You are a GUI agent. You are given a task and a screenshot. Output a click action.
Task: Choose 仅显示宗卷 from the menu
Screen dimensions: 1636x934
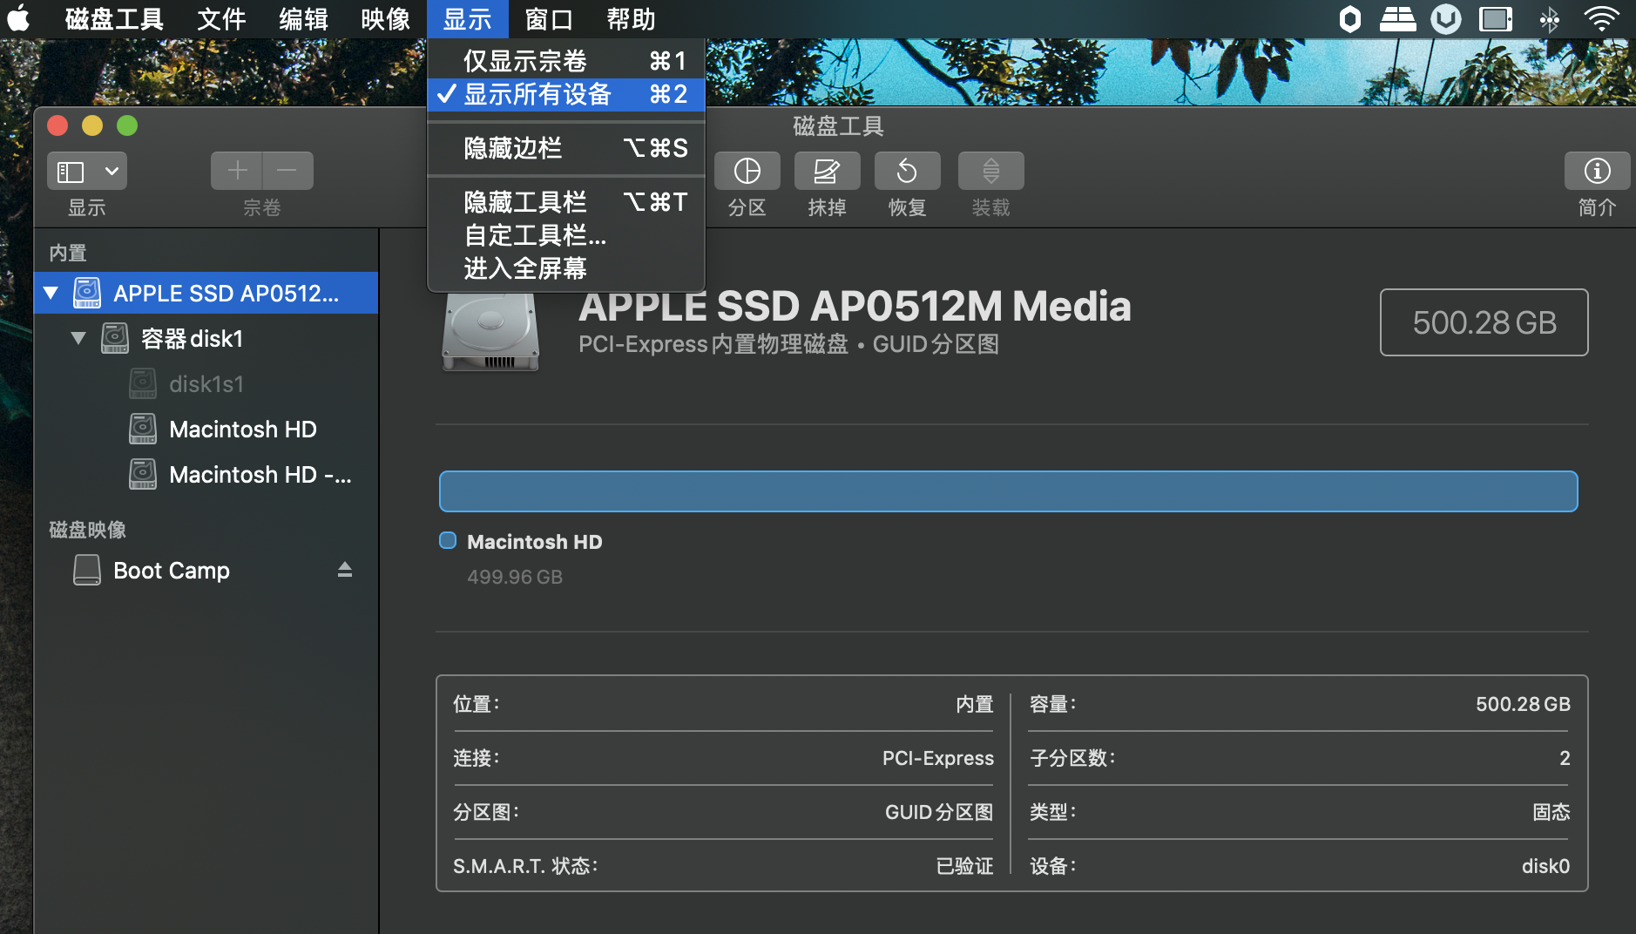pyautogui.click(x=566, y=61)
